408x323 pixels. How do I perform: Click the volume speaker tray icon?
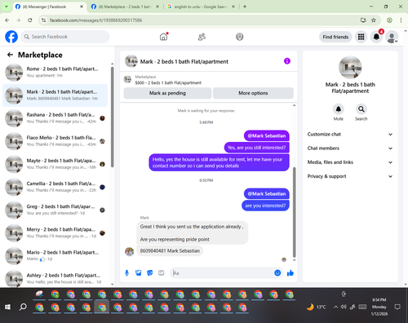click(x=344, y=307)
